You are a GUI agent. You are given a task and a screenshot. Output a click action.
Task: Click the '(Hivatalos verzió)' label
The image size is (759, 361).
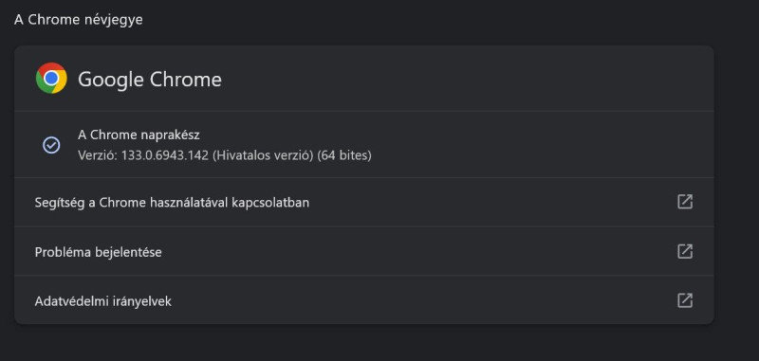[263, 155]
